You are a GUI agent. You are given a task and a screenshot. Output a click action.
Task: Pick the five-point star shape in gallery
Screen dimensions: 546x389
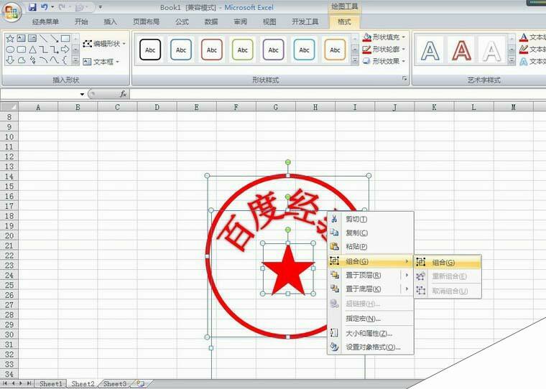[x=10, y=39]
